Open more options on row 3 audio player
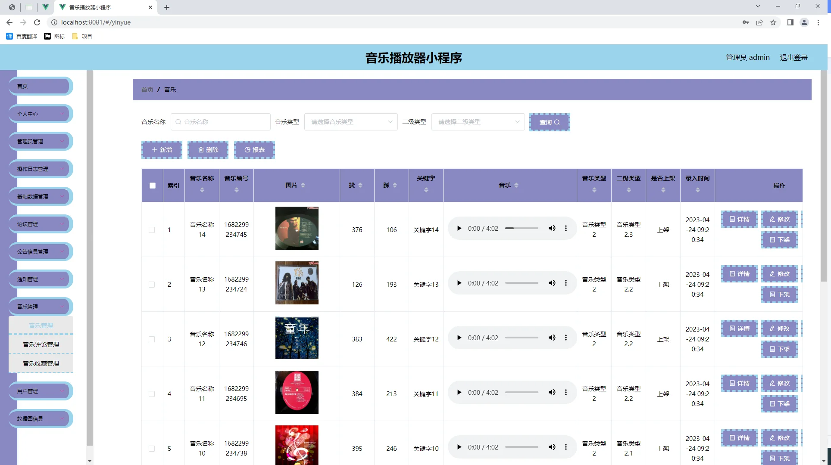Viewport: 831px width, 465px height. coord(566,338)
